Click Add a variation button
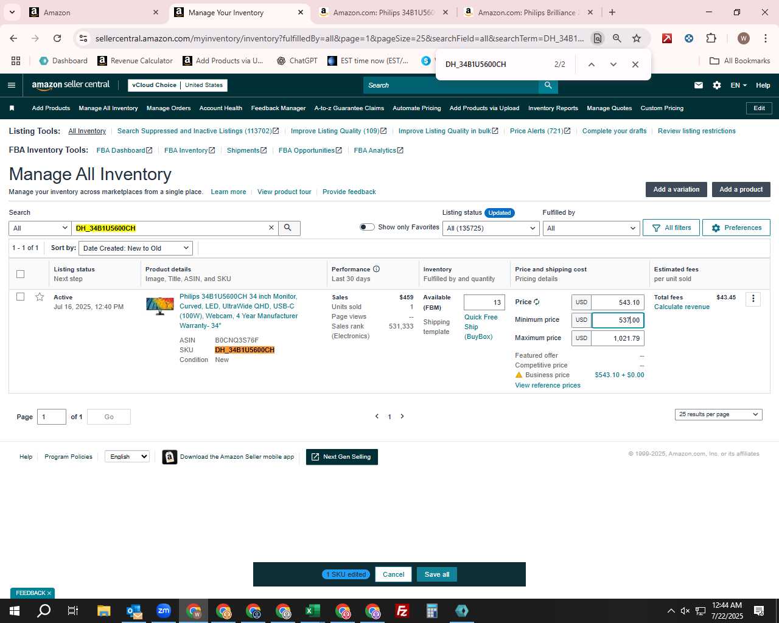This screenshot has width=779, height=623. pos(676,189)
